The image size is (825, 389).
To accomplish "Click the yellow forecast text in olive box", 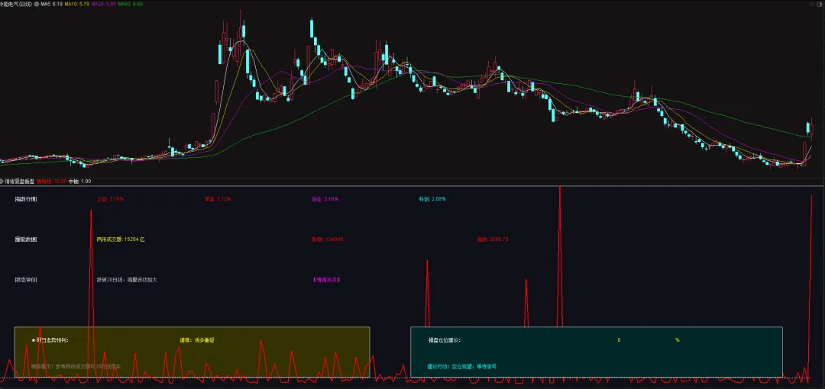I will point(197,340).
